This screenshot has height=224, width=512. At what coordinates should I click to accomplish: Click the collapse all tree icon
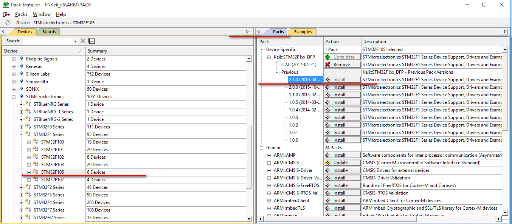(x=92, y=41)
